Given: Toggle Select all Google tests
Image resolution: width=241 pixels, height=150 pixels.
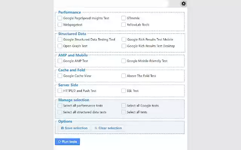Looking at the screenshot, I should [124, 106].
